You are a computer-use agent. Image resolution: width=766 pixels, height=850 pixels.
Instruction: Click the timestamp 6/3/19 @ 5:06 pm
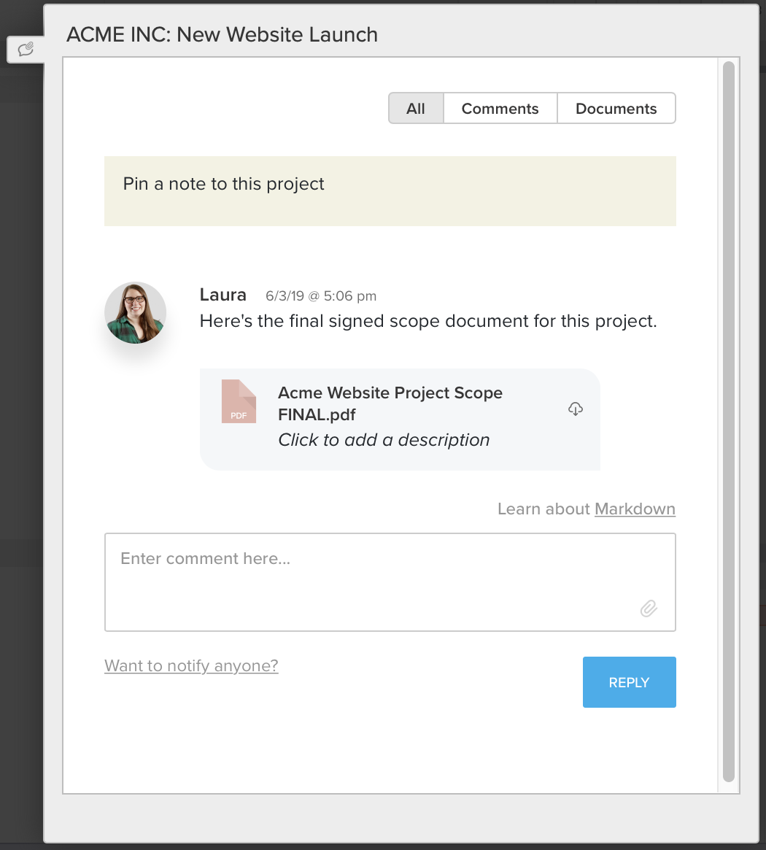click(320, 295)
